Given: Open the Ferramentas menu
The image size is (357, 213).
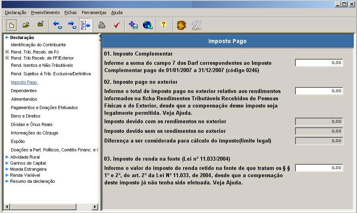Looking at the screenshot, I should (94, 13).
